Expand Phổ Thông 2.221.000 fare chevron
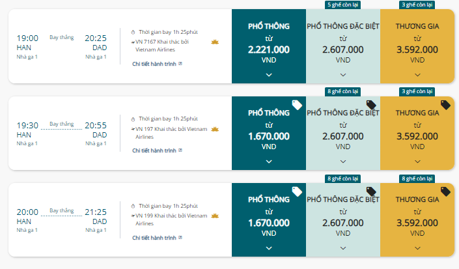Screen dimensions: 459x269 269,75
